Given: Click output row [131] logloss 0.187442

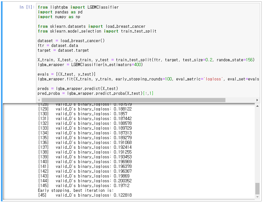Looking at the screenshot, I should pyautogui.click(x=85, y=118).
